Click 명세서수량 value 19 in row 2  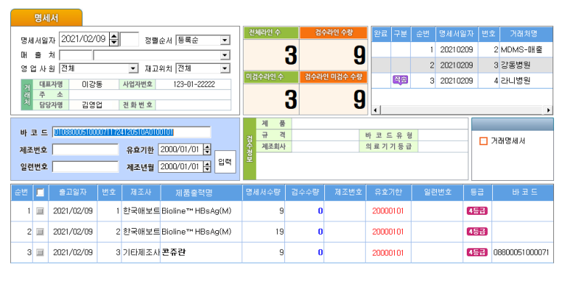(x=280, y=232)
